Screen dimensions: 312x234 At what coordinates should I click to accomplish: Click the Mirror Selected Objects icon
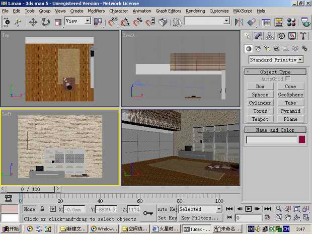click(239, 22)
